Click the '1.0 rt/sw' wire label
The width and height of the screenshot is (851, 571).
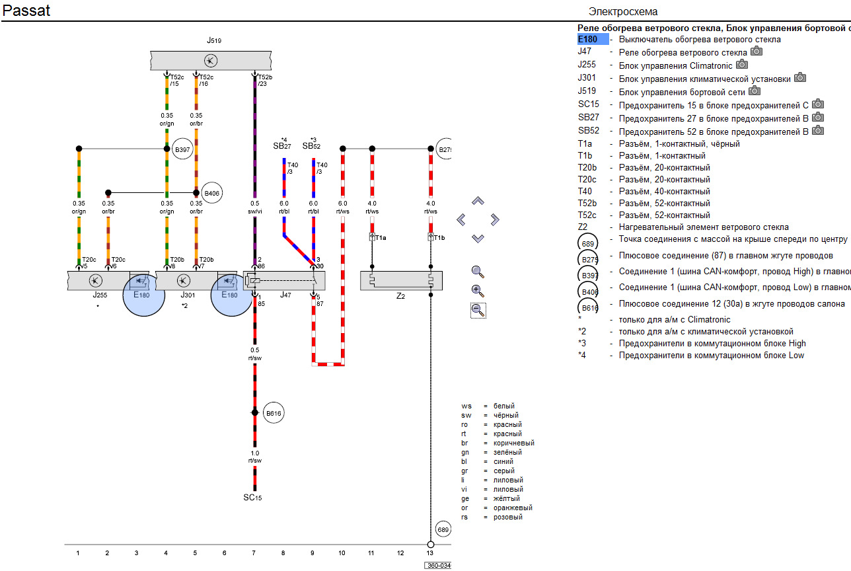coord(254,457)
